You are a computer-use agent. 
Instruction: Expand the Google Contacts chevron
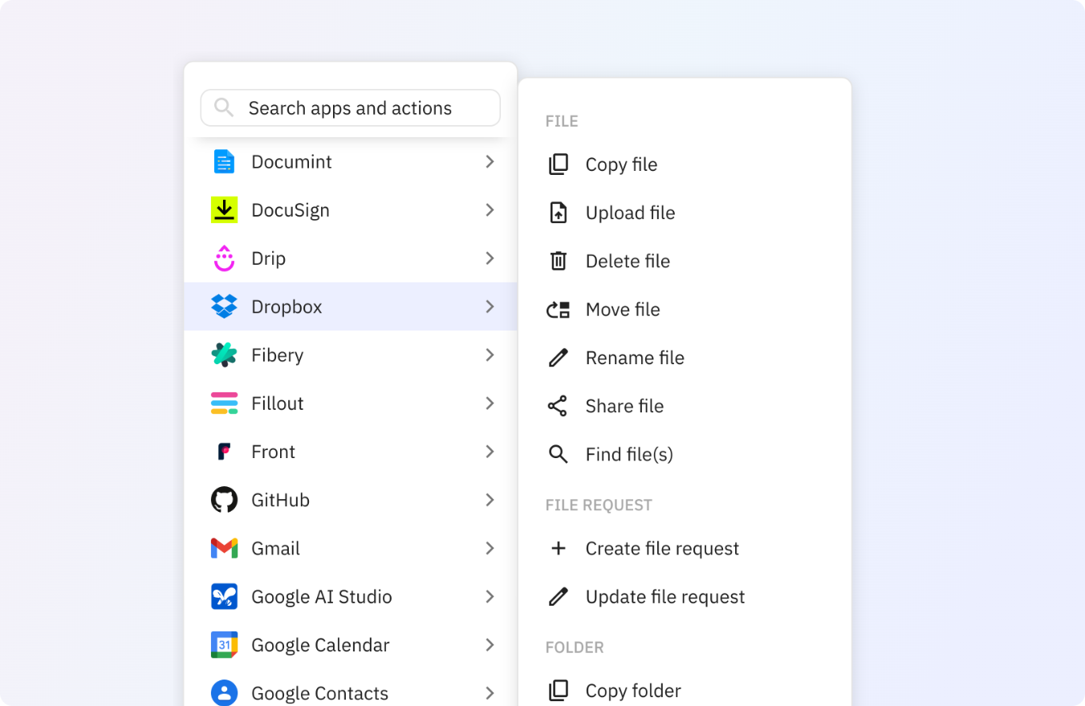tap(490, 693)
